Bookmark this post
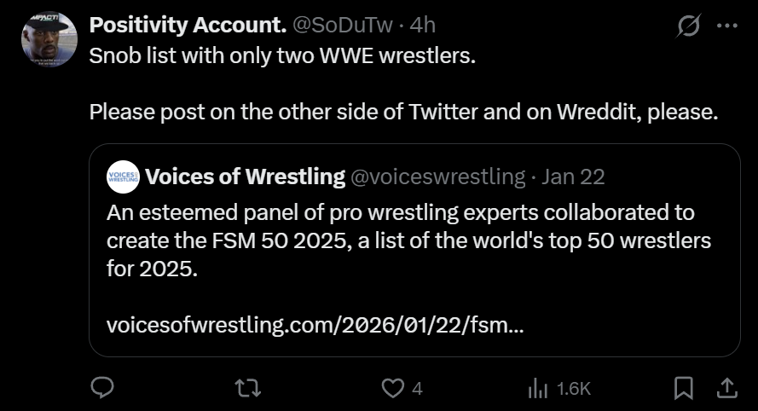 pyautogui.click(x=683, y=389)
